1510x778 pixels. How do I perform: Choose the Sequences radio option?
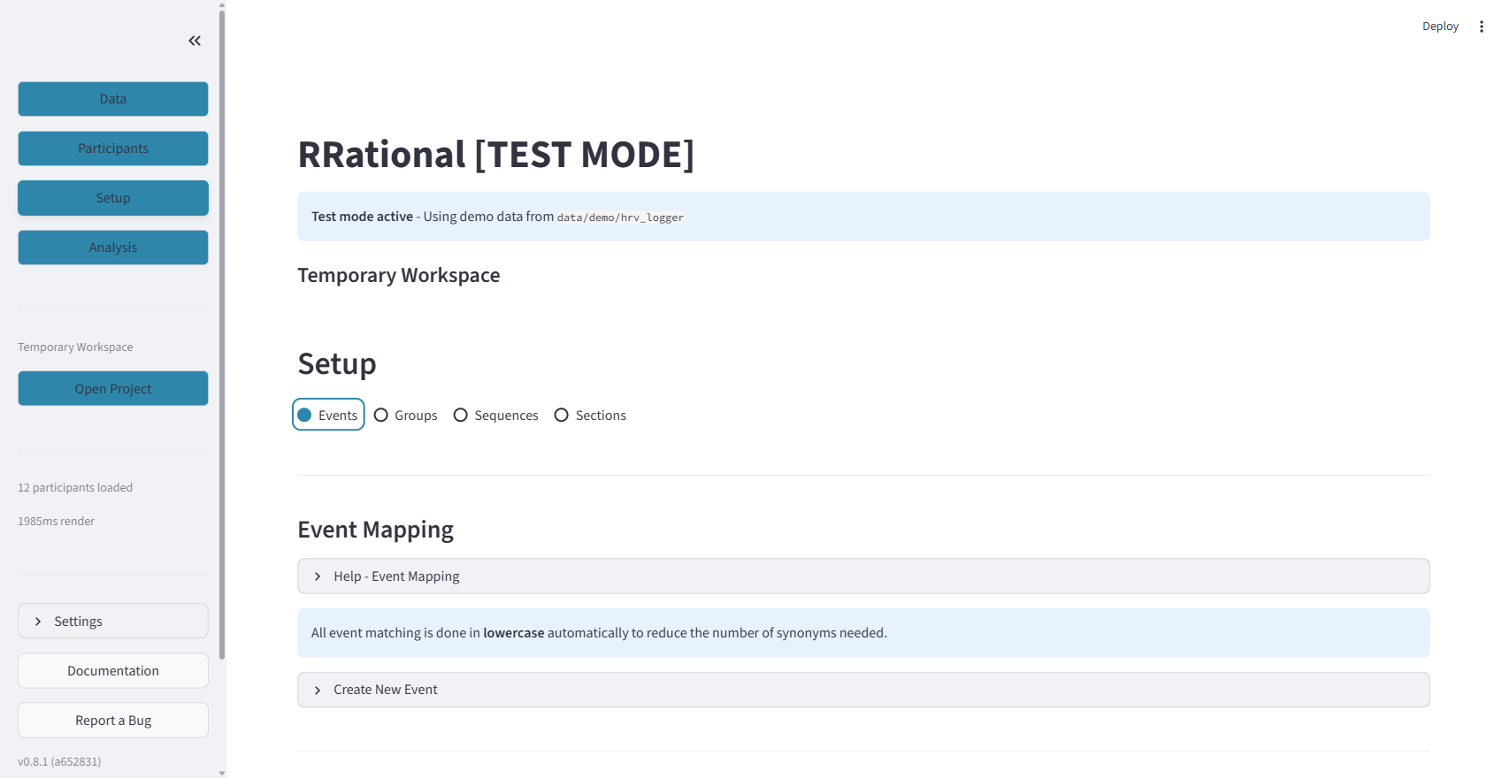496,416
